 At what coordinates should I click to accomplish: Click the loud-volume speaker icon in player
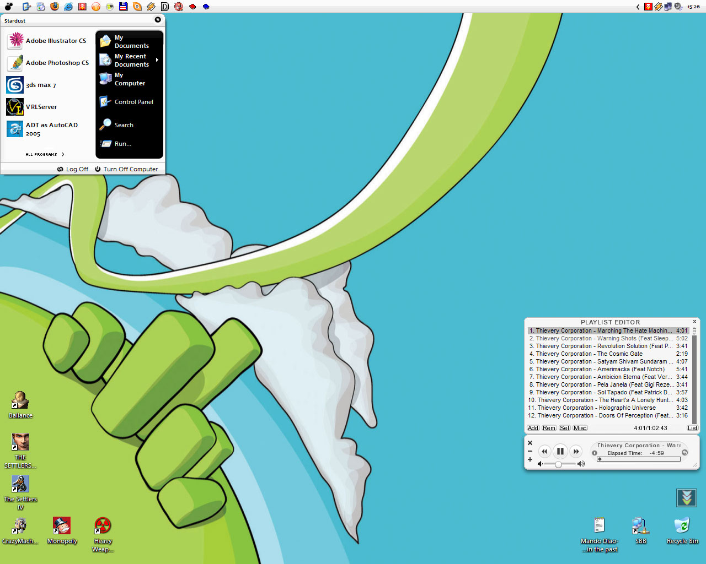(x=581, y=464)
